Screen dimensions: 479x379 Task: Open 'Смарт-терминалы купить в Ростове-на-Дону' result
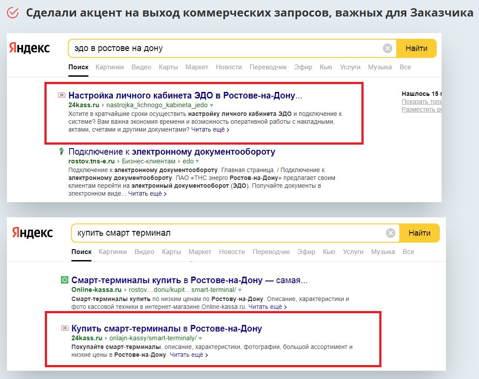189,280
